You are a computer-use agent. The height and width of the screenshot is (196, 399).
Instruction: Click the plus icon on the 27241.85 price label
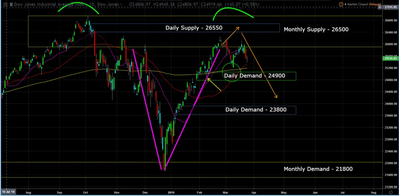(380, 7)
